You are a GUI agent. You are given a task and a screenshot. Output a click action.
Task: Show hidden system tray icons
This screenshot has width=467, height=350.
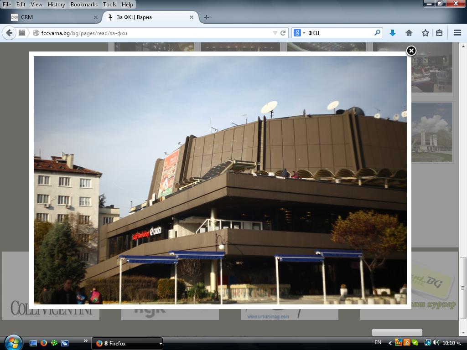pyautogui.click(x=390, y=343)
